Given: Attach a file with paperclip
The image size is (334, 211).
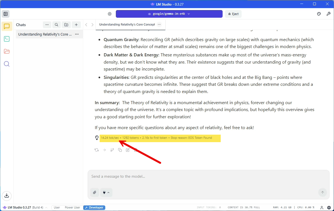Looking at the screenshot, I should click(95, 192).
